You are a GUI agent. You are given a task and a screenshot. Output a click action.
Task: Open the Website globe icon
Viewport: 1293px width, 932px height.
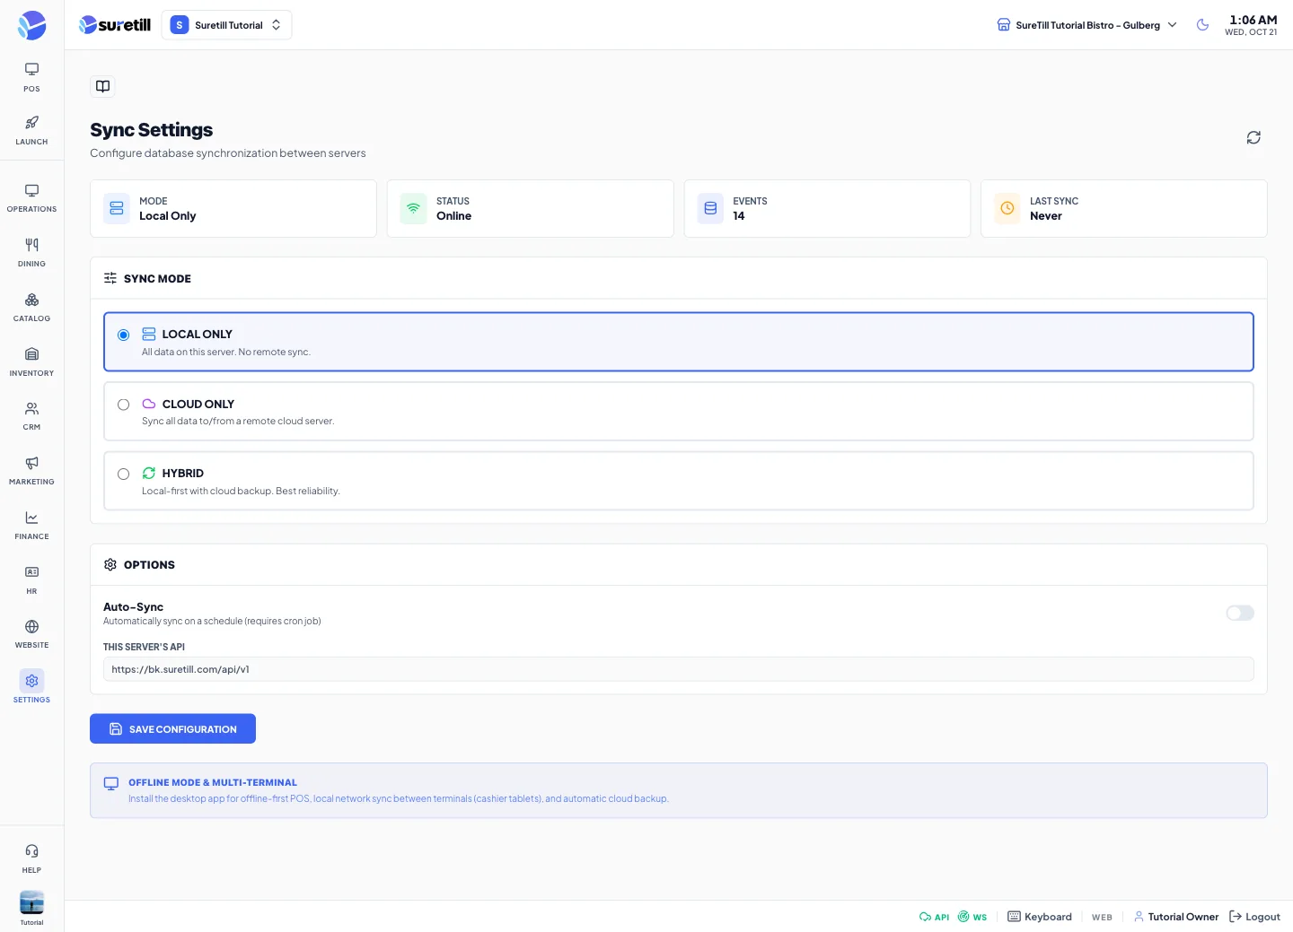point(31,626)
